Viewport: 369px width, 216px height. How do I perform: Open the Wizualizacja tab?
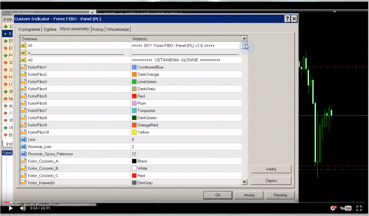coord(118,29)
